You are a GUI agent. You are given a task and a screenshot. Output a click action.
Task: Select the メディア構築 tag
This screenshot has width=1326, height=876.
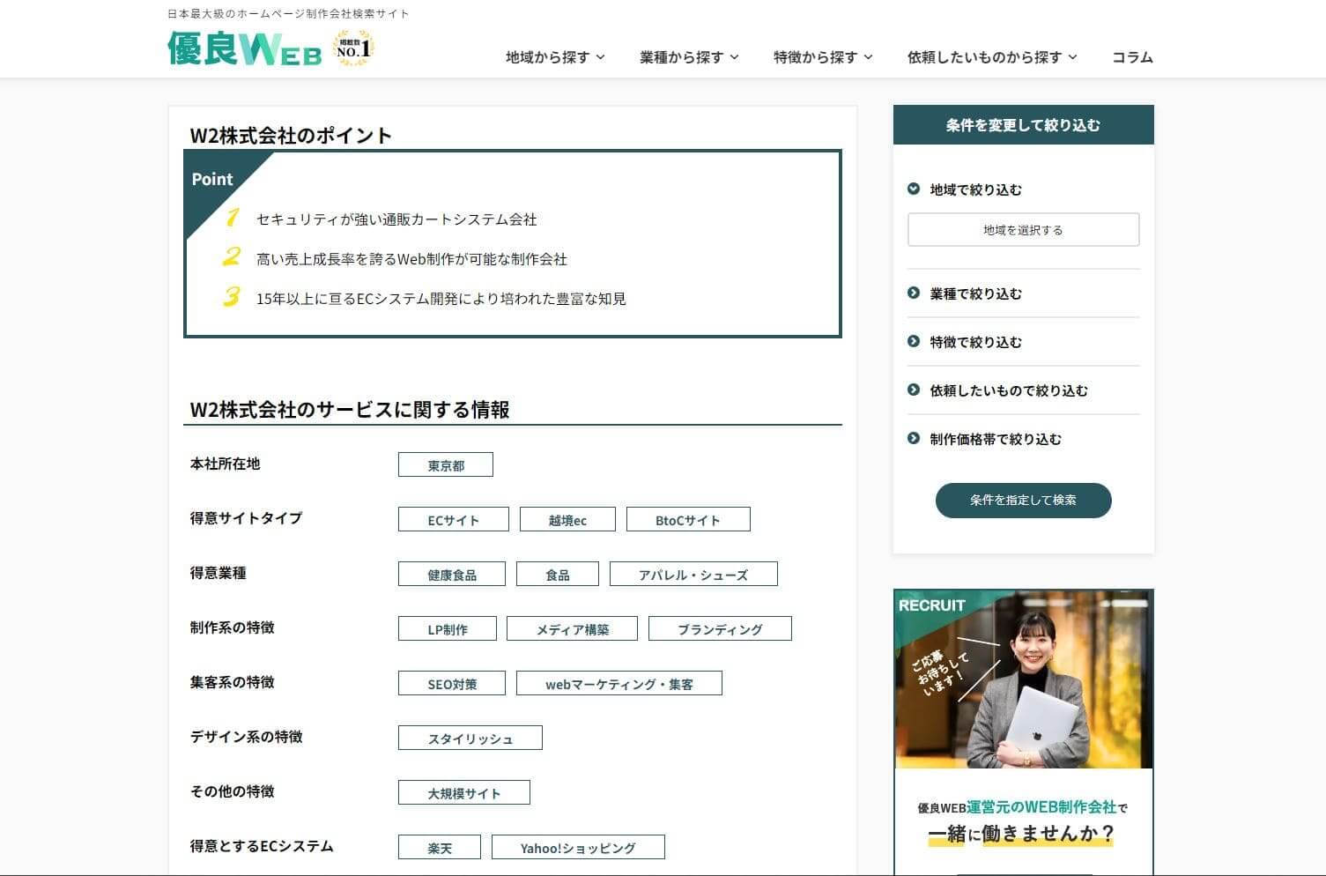573,628
